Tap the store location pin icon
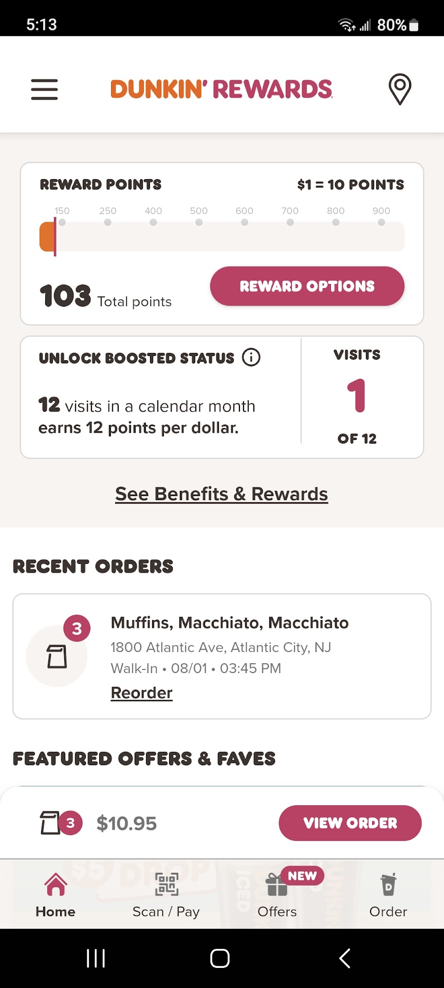The width and height of the screenshot is (444, 988). [400, 89]
